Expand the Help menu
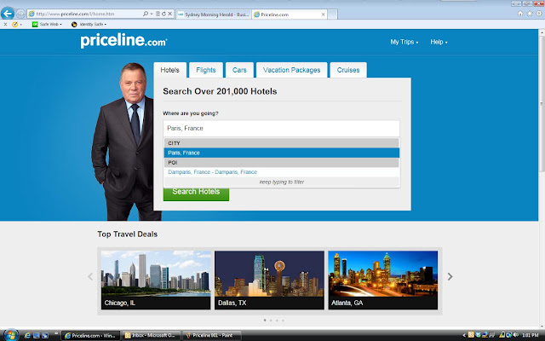Image resolution: width=545 pixels, height=341 pixels. (x=439, y=42)
